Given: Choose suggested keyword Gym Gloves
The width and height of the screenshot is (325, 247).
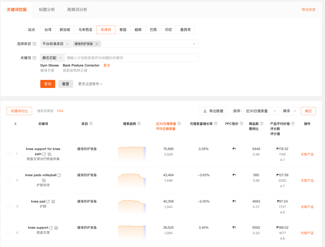Looking at the screenshot, I should pos(50,65).
